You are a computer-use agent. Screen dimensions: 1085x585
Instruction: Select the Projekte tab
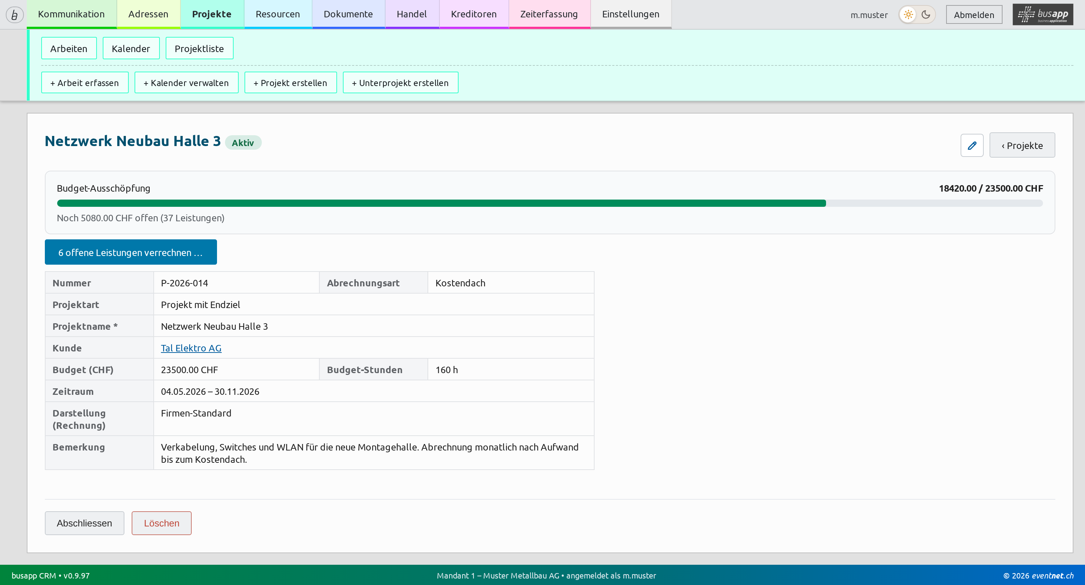(x=212, y=14)
